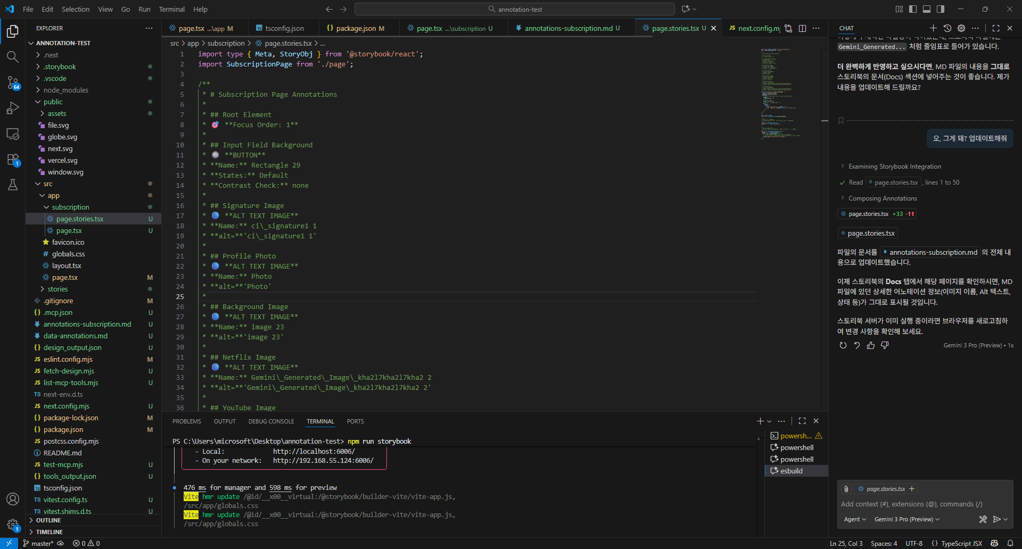Viewport: 1022px width, 549px height.
Task: Open the Terminal menu
Action: 171,9
